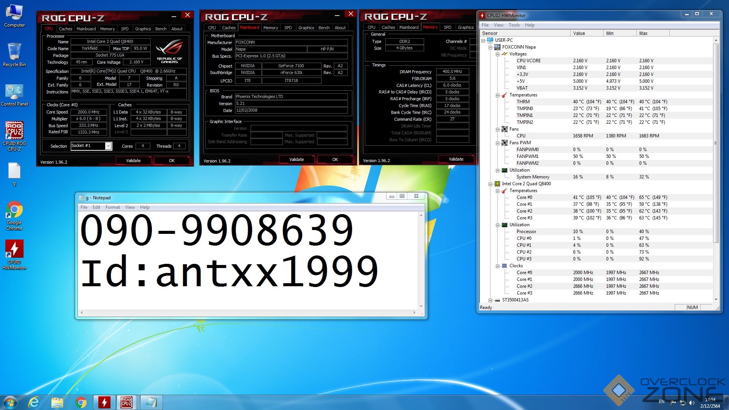The image size is (729, 410).
Task: Open SPD tab in Mainboard CPU-Z window
Action: pos(288,28)
